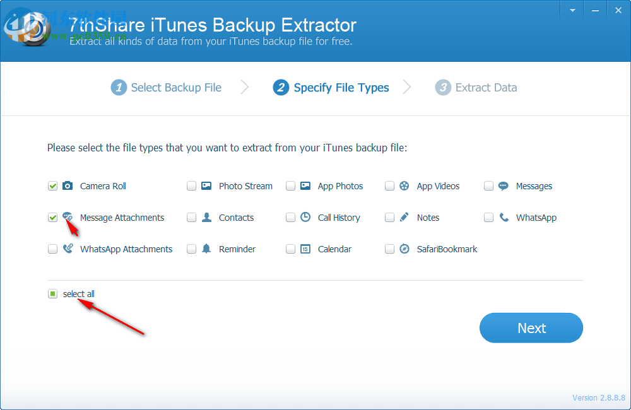Click the Camera Roll camera icon

68,186
